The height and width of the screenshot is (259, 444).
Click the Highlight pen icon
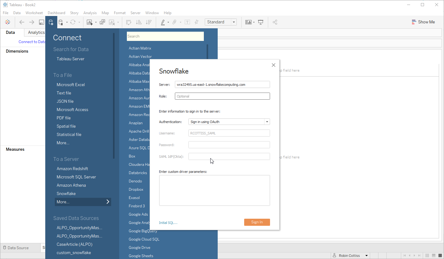[x=163, y=22]
